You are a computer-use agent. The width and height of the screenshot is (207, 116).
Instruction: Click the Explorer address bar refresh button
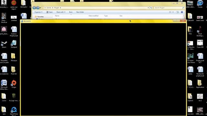coord(151,8)
